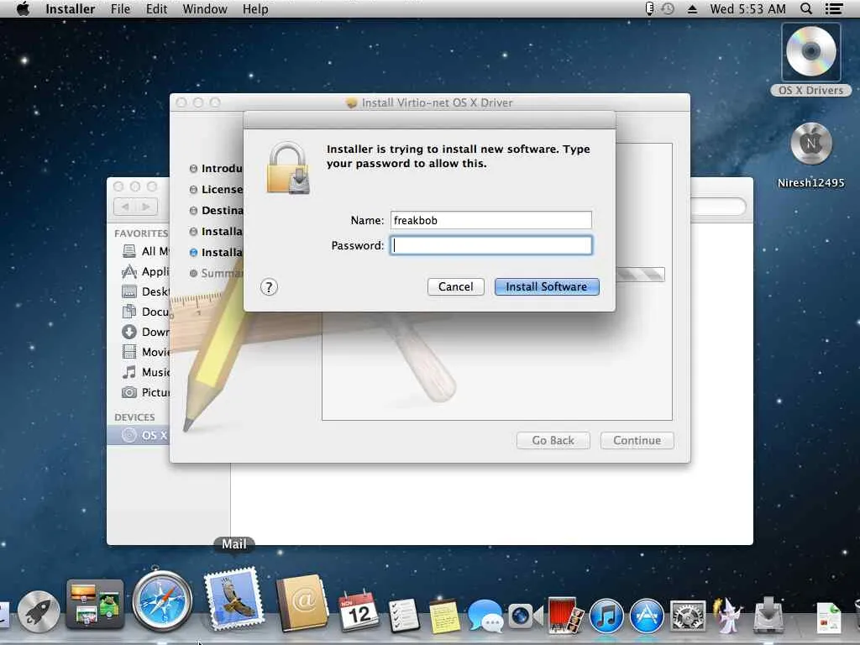The image size is (860, 645).
Task: Click the Install Software button
Action: [x=546, y=287]
